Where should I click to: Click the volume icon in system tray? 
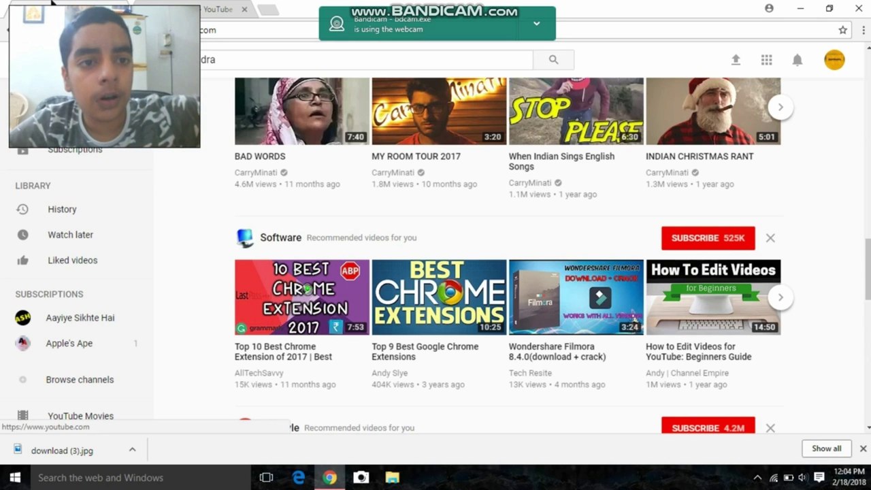[x=802, y=478]
